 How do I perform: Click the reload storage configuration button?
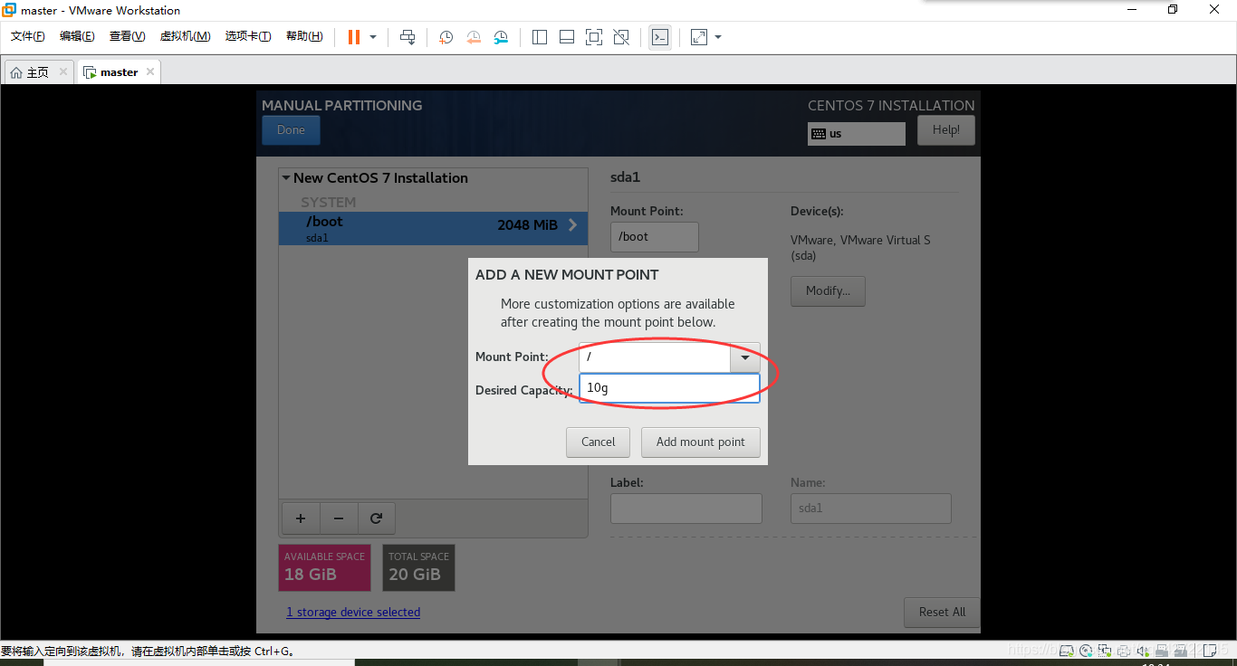(x=376, y=519)
